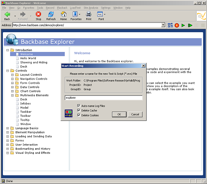Select User Interaction folder

tap(27, 145)
